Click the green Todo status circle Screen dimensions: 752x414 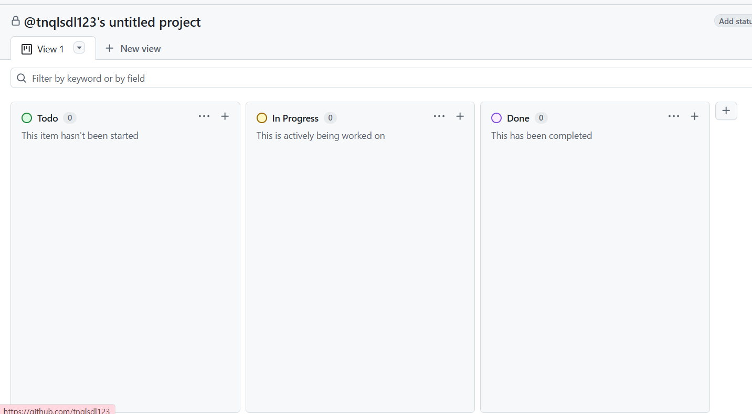pos(27,118)
